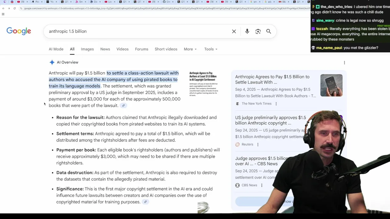390x219 pixels.
Task: Switch to Forums tab
Action: [142, 49]
